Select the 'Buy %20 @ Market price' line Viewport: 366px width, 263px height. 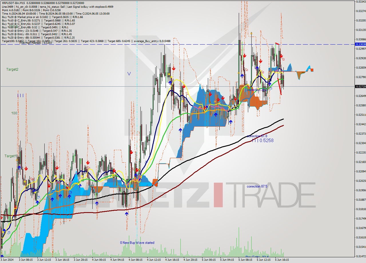click(42, 17)
